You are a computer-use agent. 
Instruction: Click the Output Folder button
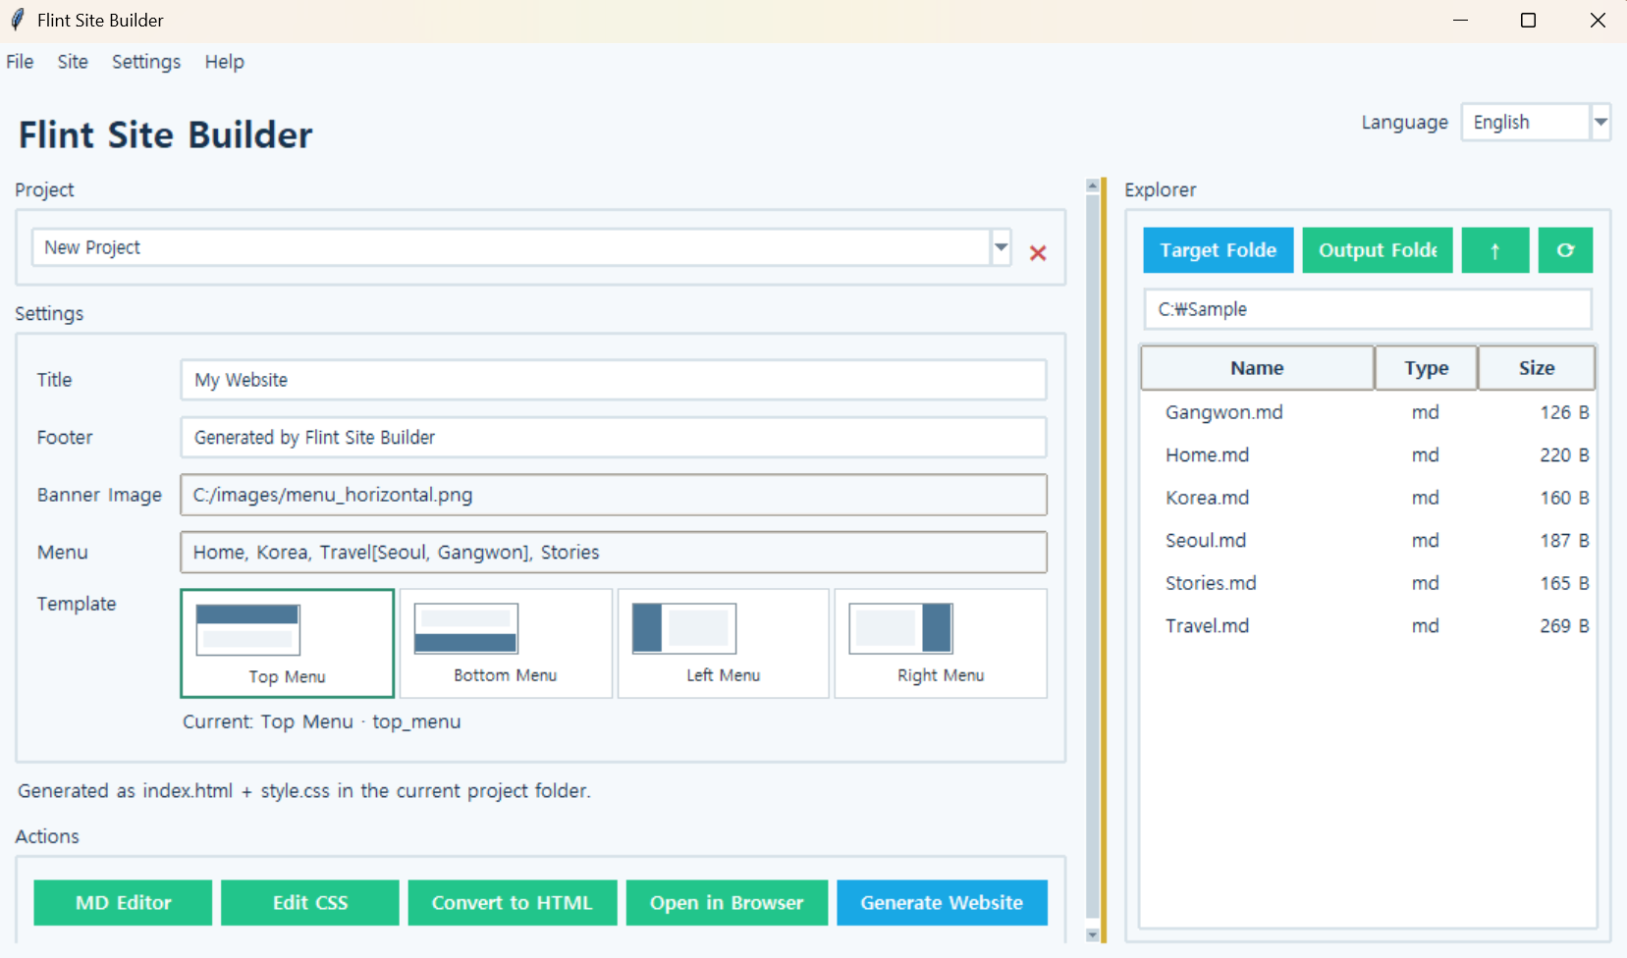[1378, 250]
